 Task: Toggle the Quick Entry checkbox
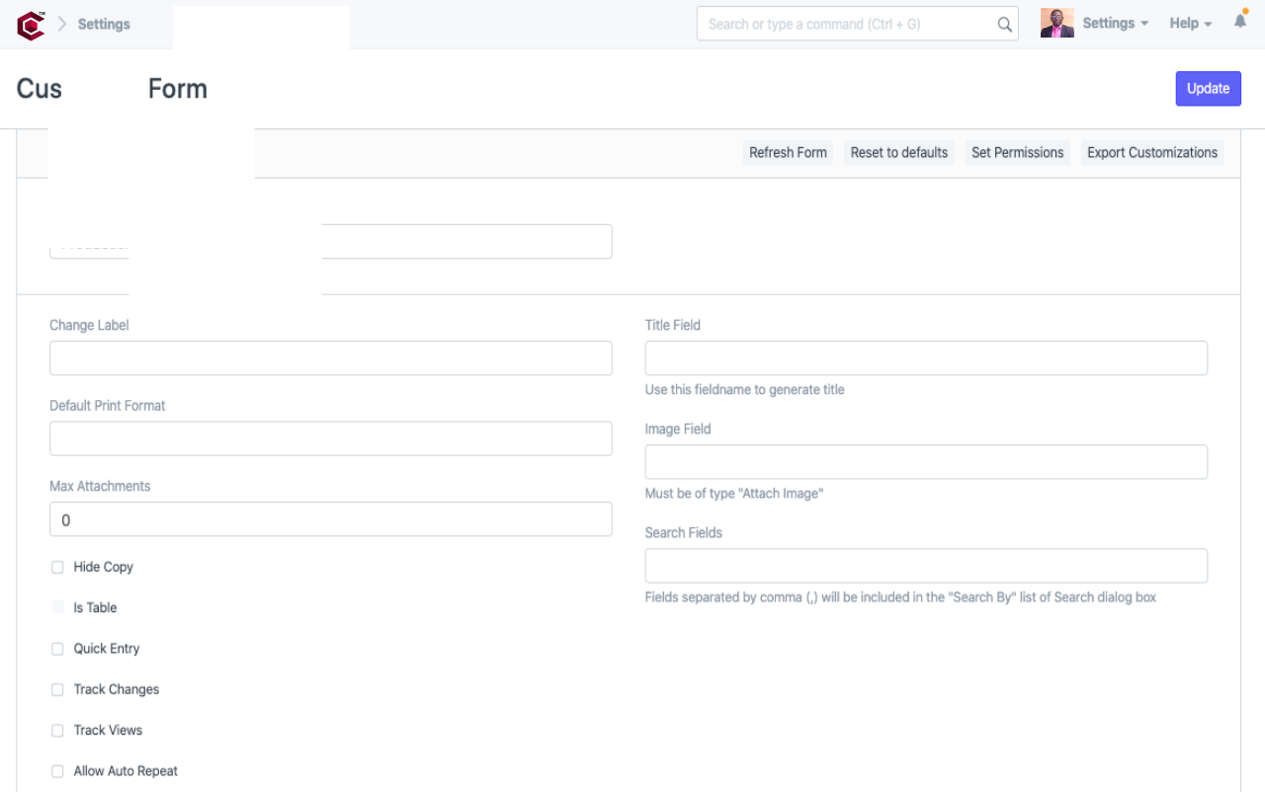[x=57, y=649]
